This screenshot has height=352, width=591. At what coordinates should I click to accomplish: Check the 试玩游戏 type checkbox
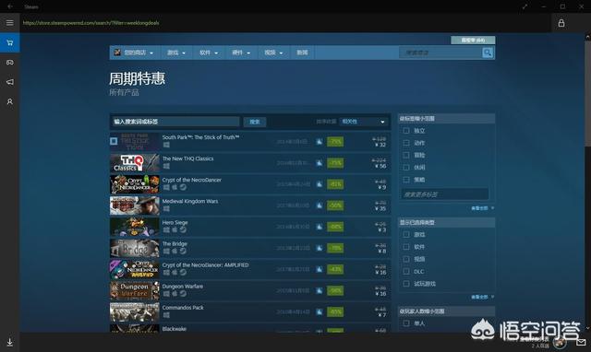point(406,284)
